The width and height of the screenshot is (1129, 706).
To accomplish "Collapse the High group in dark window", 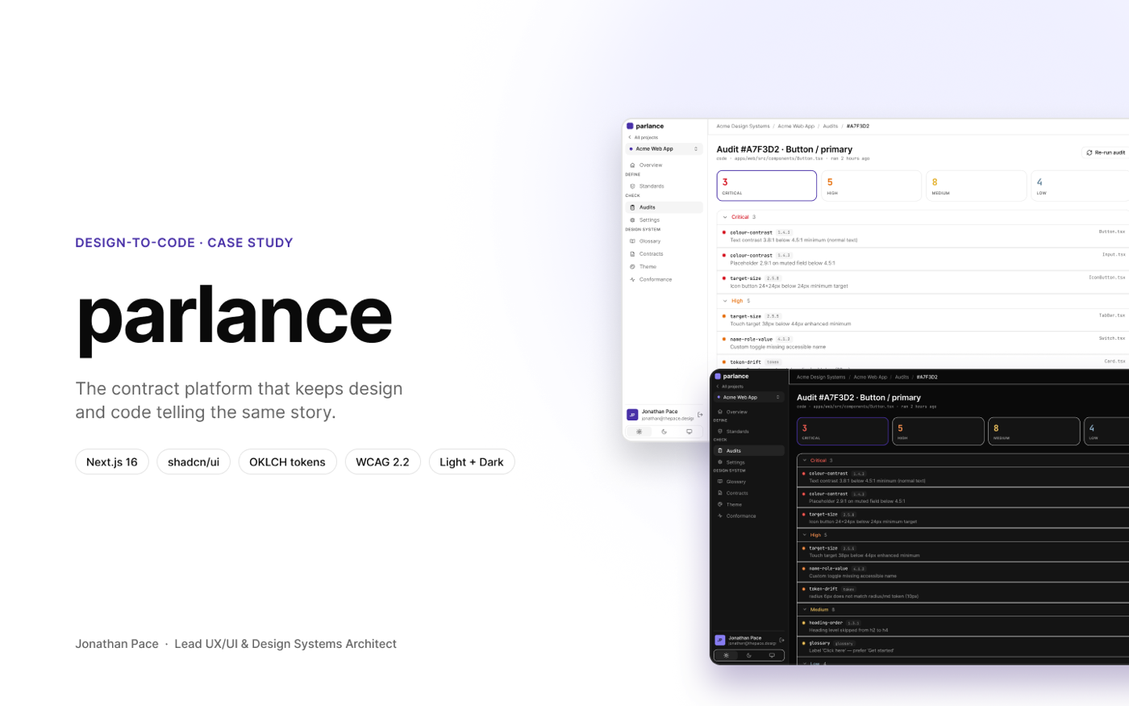I will [805, 535].
